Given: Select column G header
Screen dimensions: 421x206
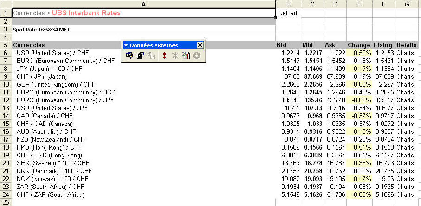Looking at the screenshot, I should pos(407,4).
